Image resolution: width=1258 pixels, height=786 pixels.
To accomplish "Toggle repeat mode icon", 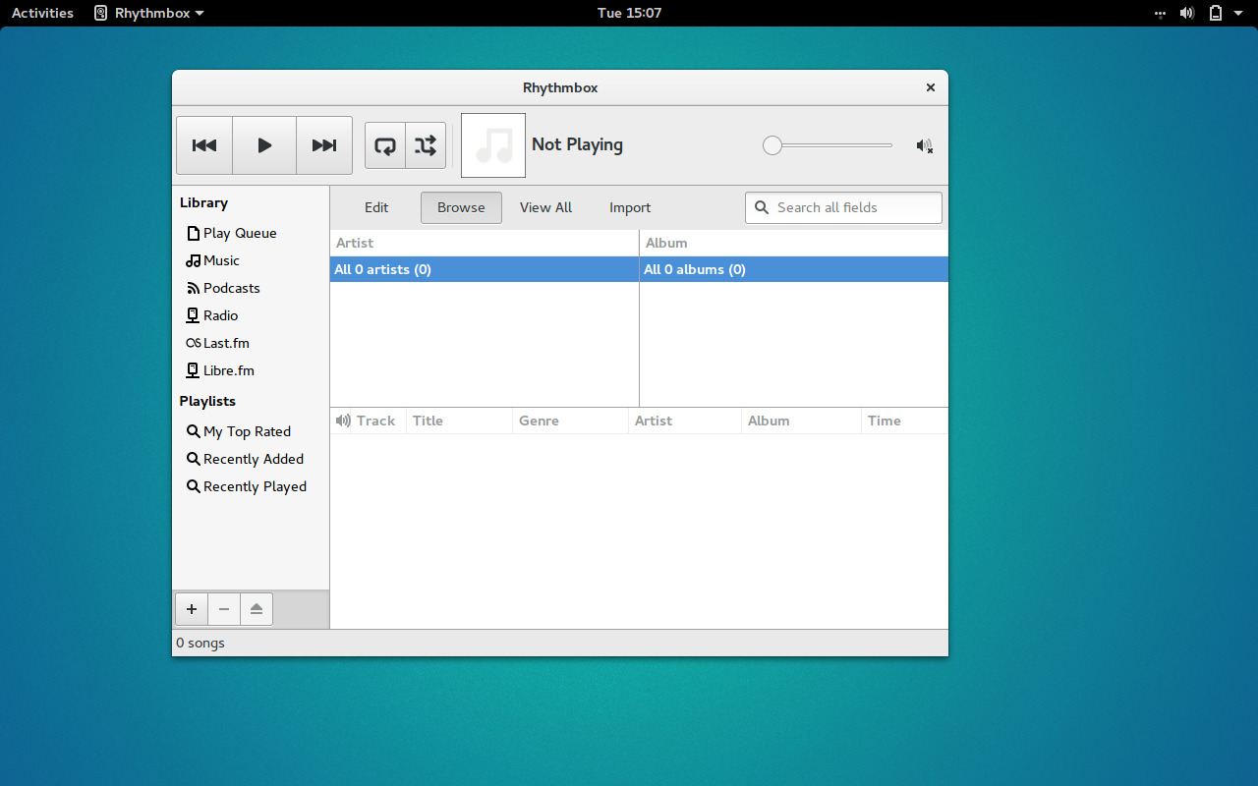I will coord(385,145).
